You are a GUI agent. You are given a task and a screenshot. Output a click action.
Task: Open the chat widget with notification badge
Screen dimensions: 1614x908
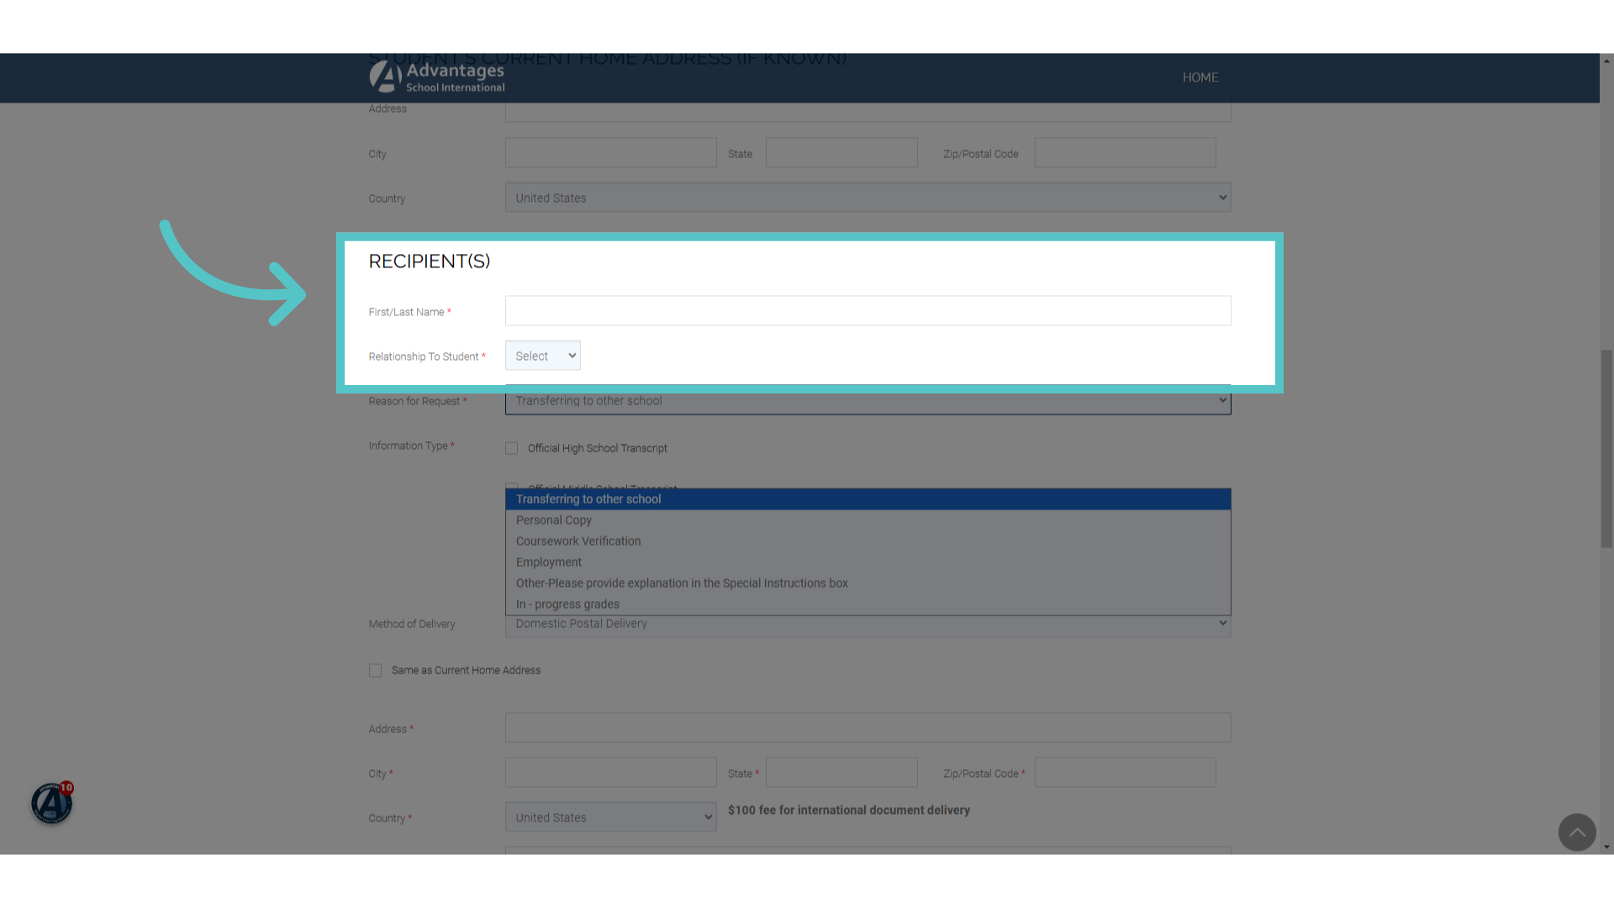(52, 803)
